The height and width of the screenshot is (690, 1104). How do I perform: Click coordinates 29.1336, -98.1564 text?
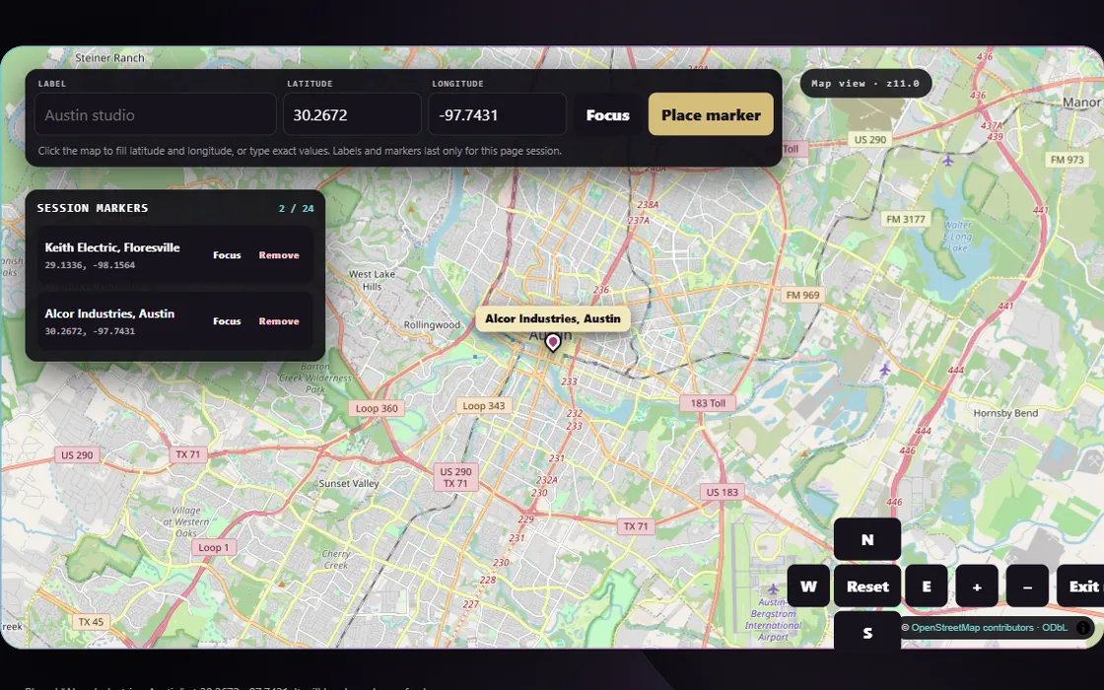90,265
